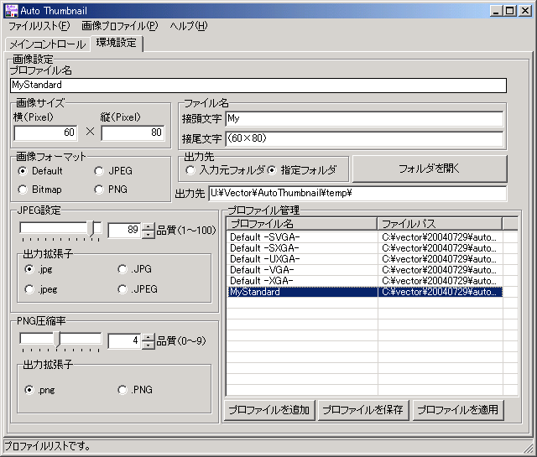Select the Default -SXGA- profile row
The image size is (537, 457).
tap(364, 248)
